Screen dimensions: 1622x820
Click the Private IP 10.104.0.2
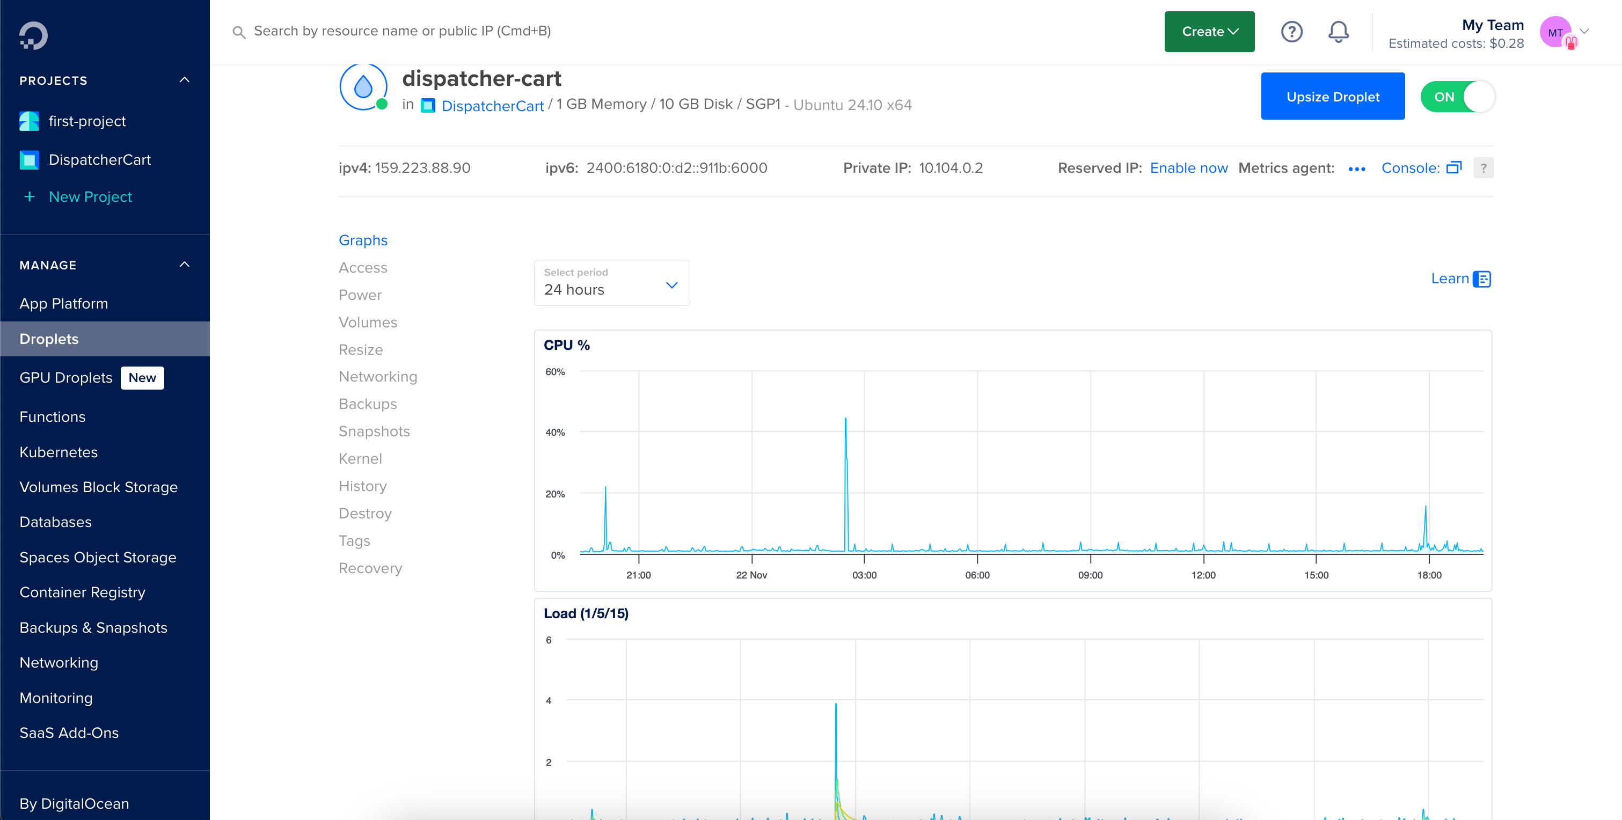click(x=950, y=168)
